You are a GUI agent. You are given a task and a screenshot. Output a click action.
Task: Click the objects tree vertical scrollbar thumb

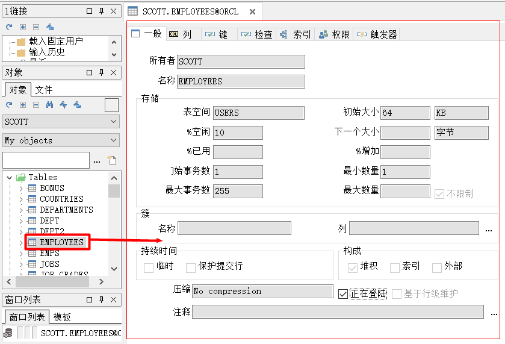(114, 190)
